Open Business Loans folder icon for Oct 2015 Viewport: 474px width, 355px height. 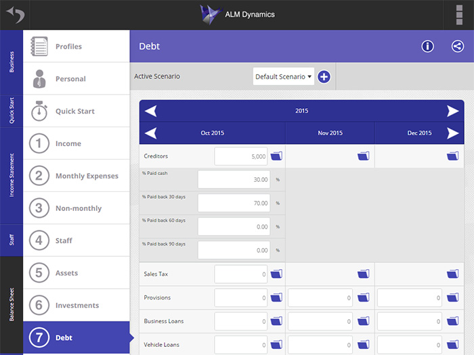pyautogui.click(x=276, y=321)
